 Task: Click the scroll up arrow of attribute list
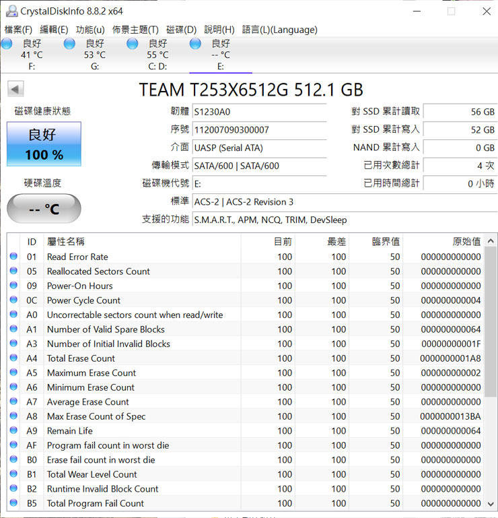(491, 241)
